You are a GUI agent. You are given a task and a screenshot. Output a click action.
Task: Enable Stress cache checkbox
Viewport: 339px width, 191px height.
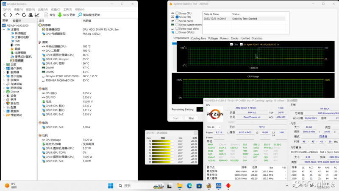point(177,21)
